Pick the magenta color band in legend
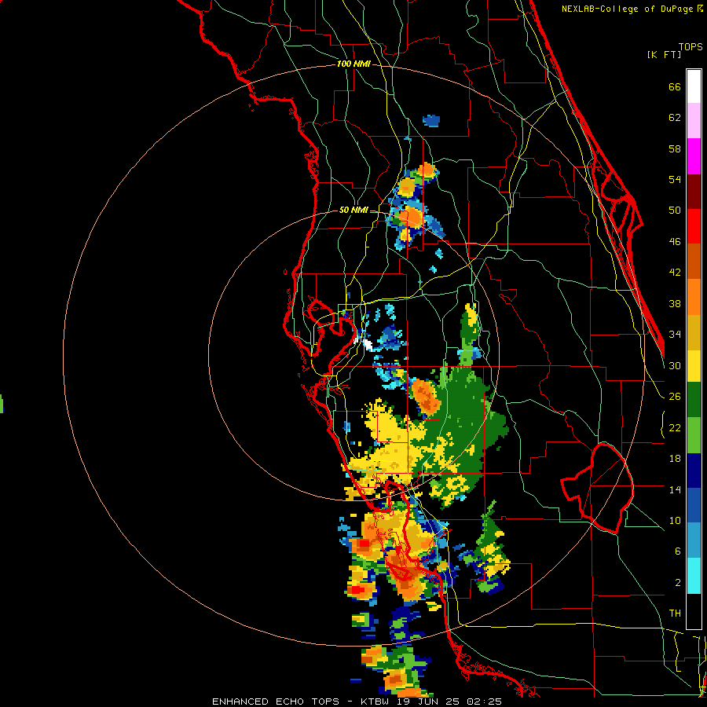This screenshot has height=707, width=707. click(694, 156)
